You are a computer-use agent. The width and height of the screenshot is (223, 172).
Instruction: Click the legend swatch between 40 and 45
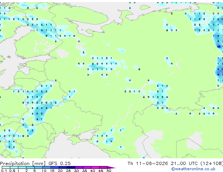pos(95,167)
